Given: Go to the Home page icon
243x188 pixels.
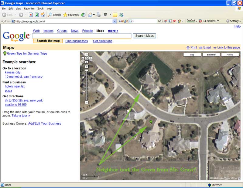Looking at the screenshot, I should (x=43, y=15).
